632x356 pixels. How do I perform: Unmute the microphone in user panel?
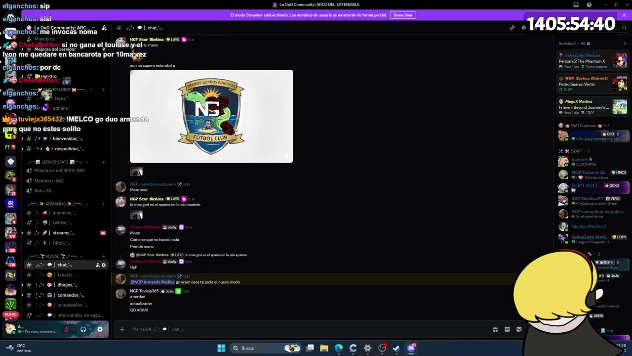point(66,329)
